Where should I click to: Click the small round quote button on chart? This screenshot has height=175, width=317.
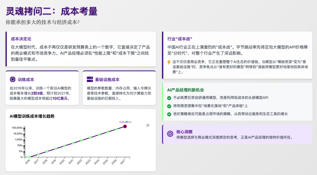[148, 125]
